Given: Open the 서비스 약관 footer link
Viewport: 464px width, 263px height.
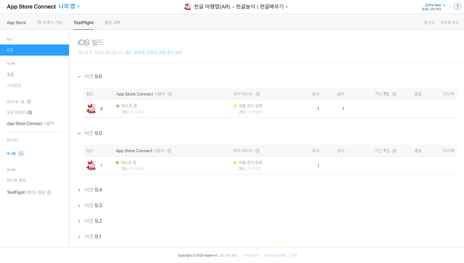Looking at the screenshot, I should tap(251, 255).
